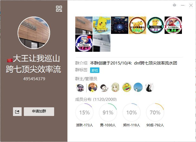The width and height of the screenshot is (196, 142).
Task: Open the orange-ringed Pikachu badge thumbnail
Action: [138, 25]
